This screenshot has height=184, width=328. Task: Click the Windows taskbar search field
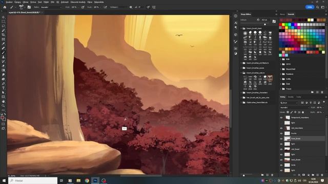point(33,180)
